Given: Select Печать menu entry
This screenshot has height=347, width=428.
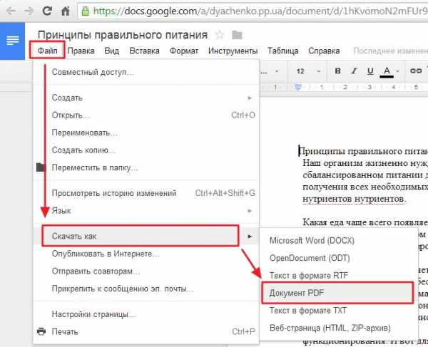Looking at the screenshot, I should click(146, 332).
